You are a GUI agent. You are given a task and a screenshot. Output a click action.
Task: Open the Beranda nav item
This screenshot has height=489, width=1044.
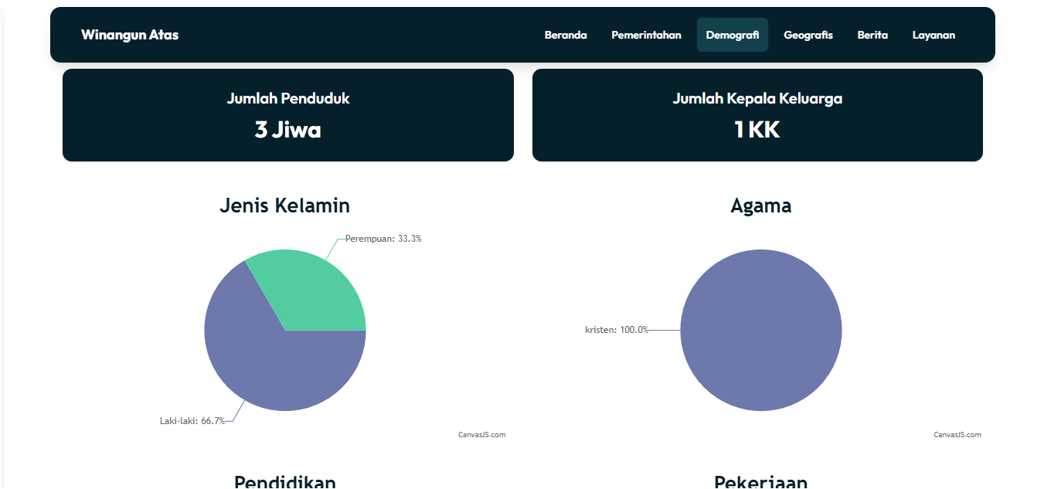[x=566, y=35]
